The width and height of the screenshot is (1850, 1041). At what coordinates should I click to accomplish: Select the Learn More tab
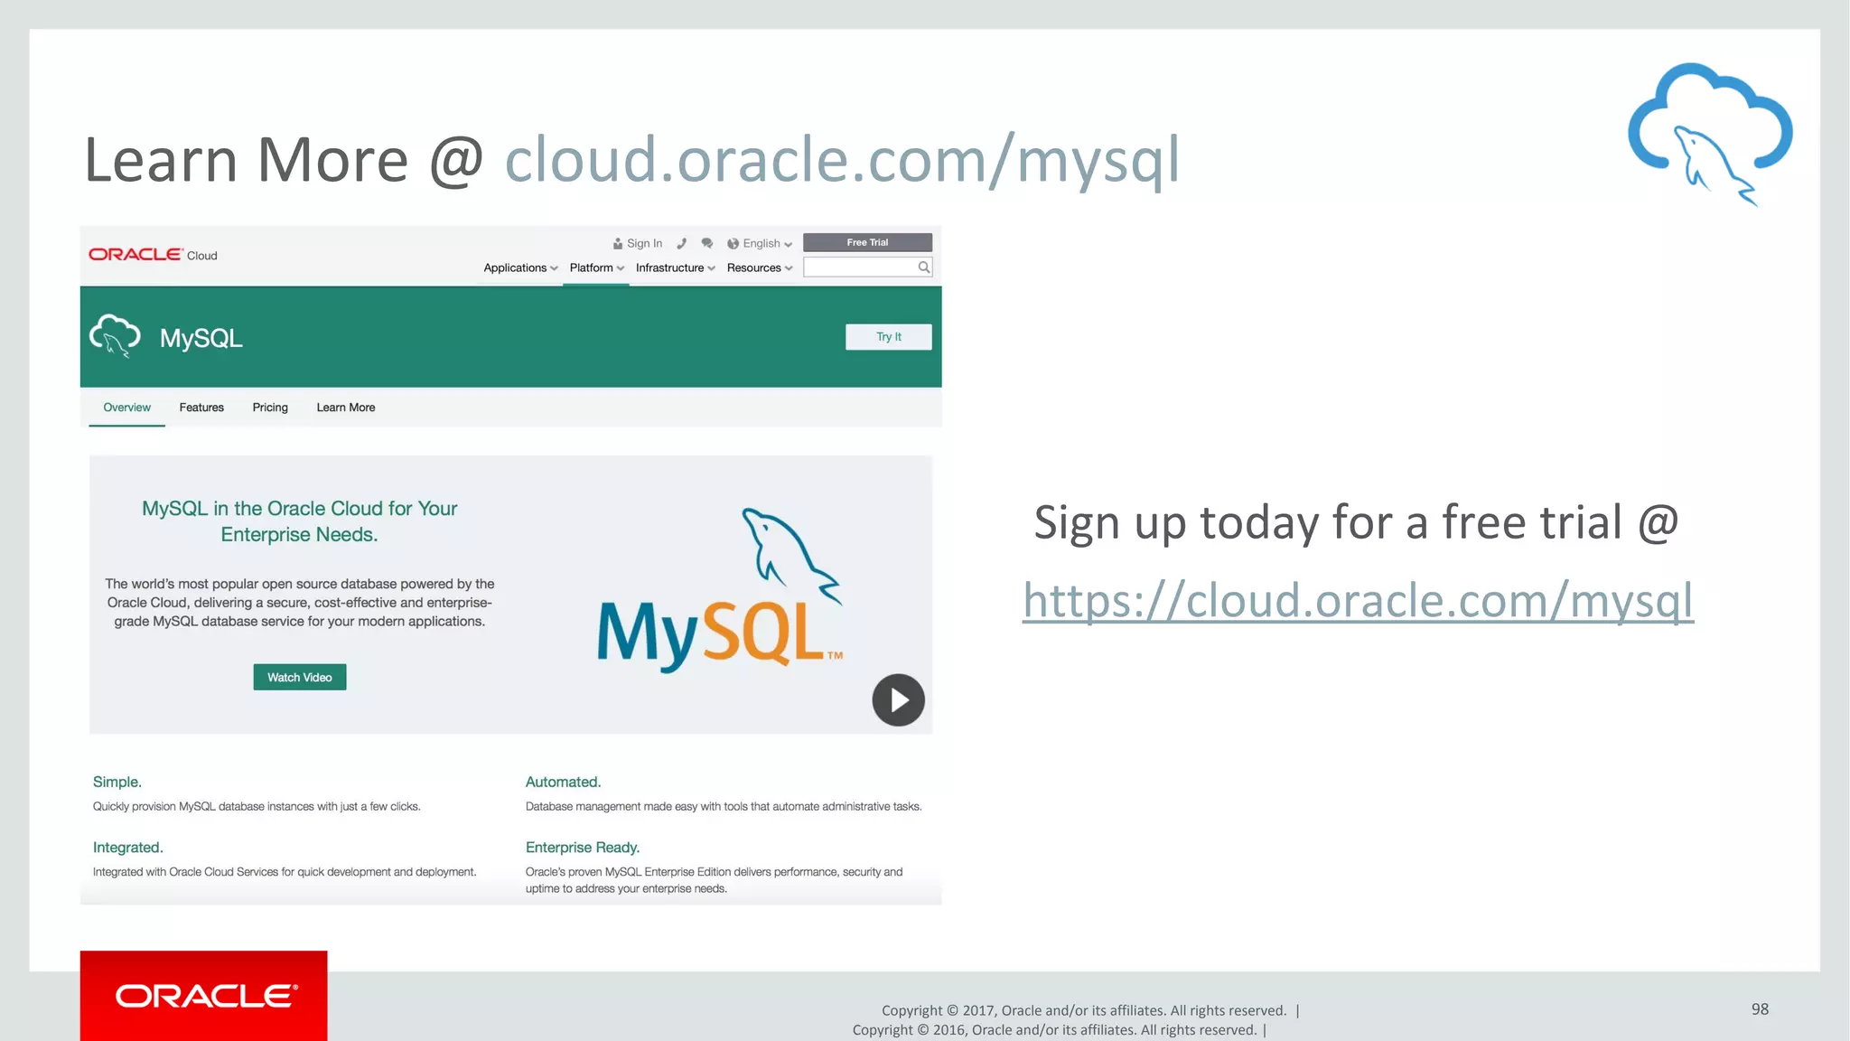346,408
